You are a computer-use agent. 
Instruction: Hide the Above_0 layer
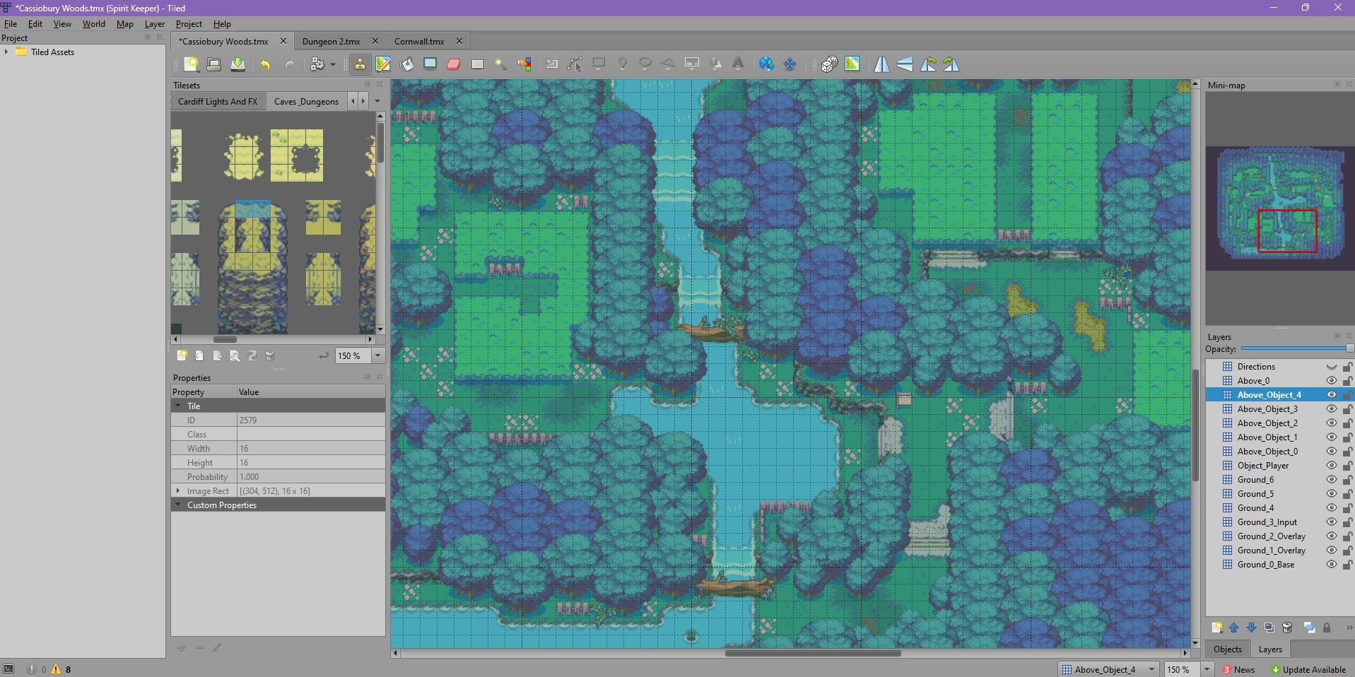[1332, 381]
